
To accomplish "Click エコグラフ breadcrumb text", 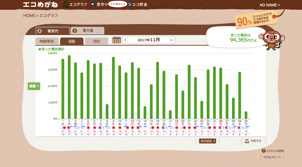I will coord(49,16).
